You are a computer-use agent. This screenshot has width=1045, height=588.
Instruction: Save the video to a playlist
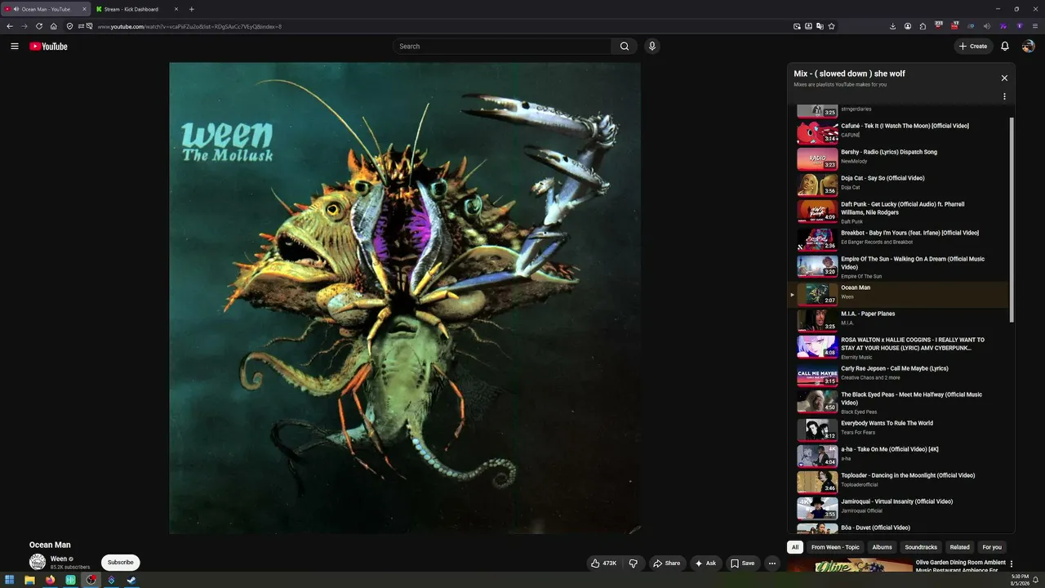(742, 563)
